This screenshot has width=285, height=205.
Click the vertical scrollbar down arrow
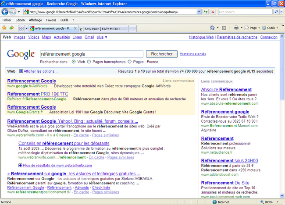(x=282, y=196)
